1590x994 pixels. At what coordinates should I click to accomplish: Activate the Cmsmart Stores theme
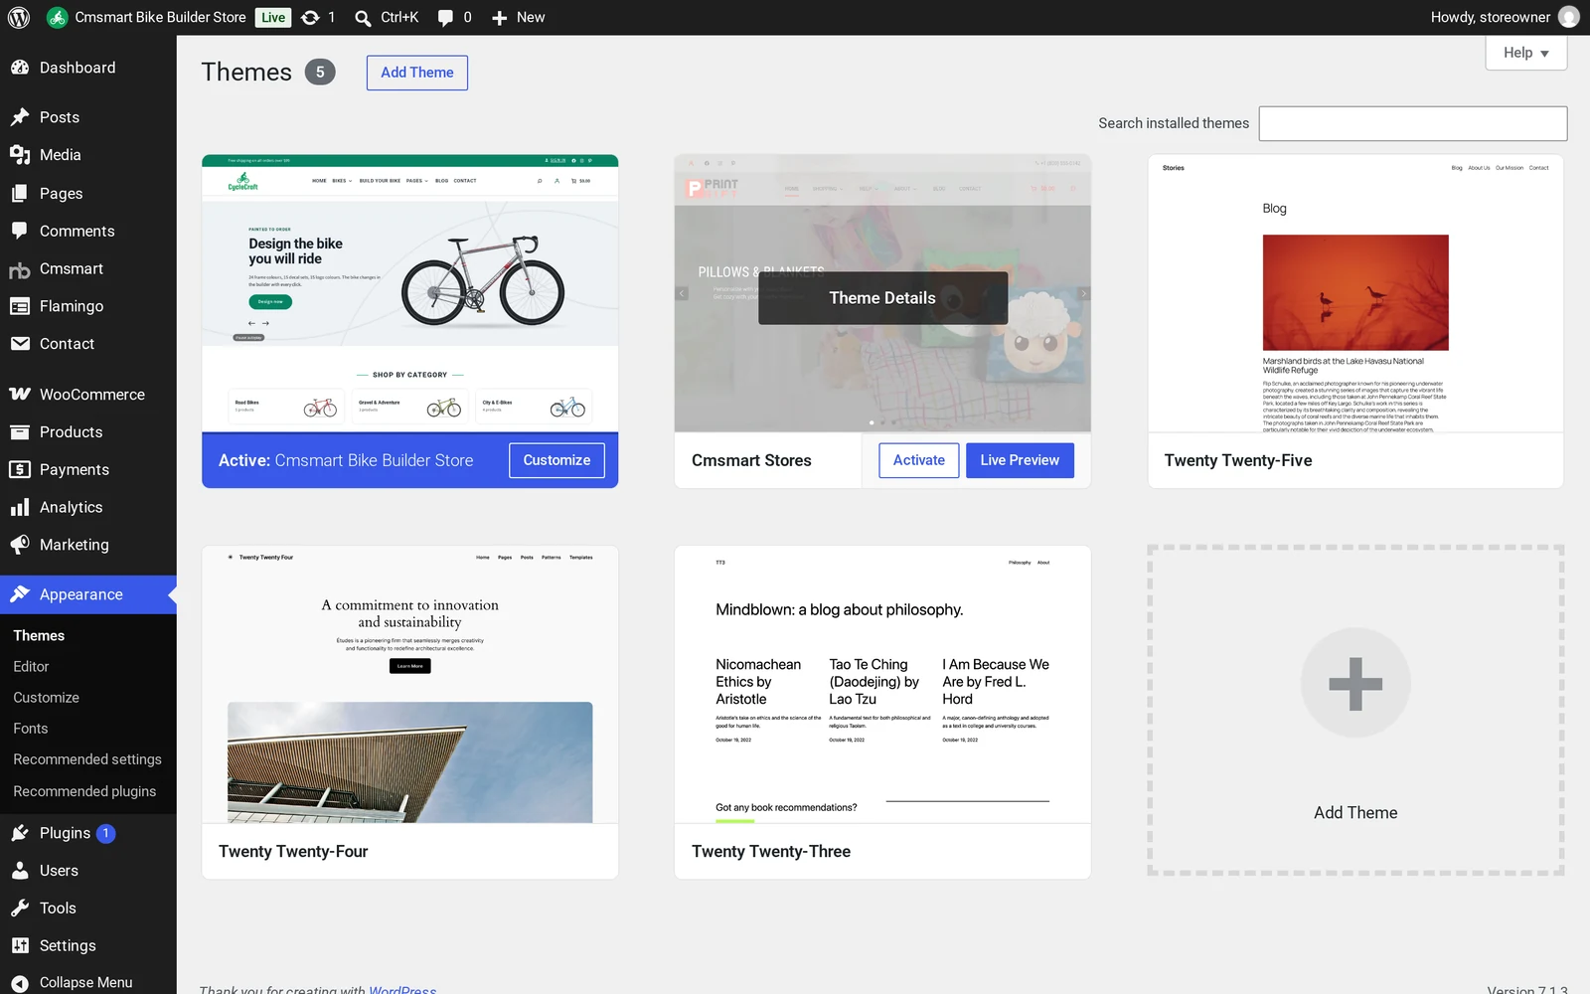(919, 460)
